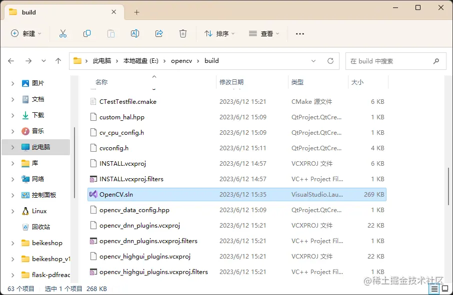Click the Linux penguin icon
This screenshot has width=453, height=295.
25,211
